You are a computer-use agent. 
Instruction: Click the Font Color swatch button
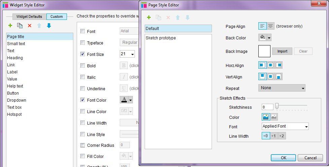(x=124, y=100)
